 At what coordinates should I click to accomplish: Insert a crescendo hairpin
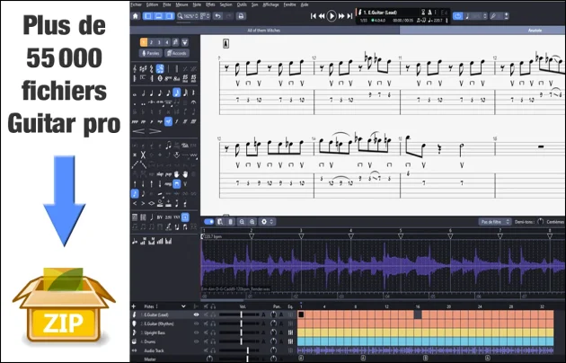pos(138,131)
